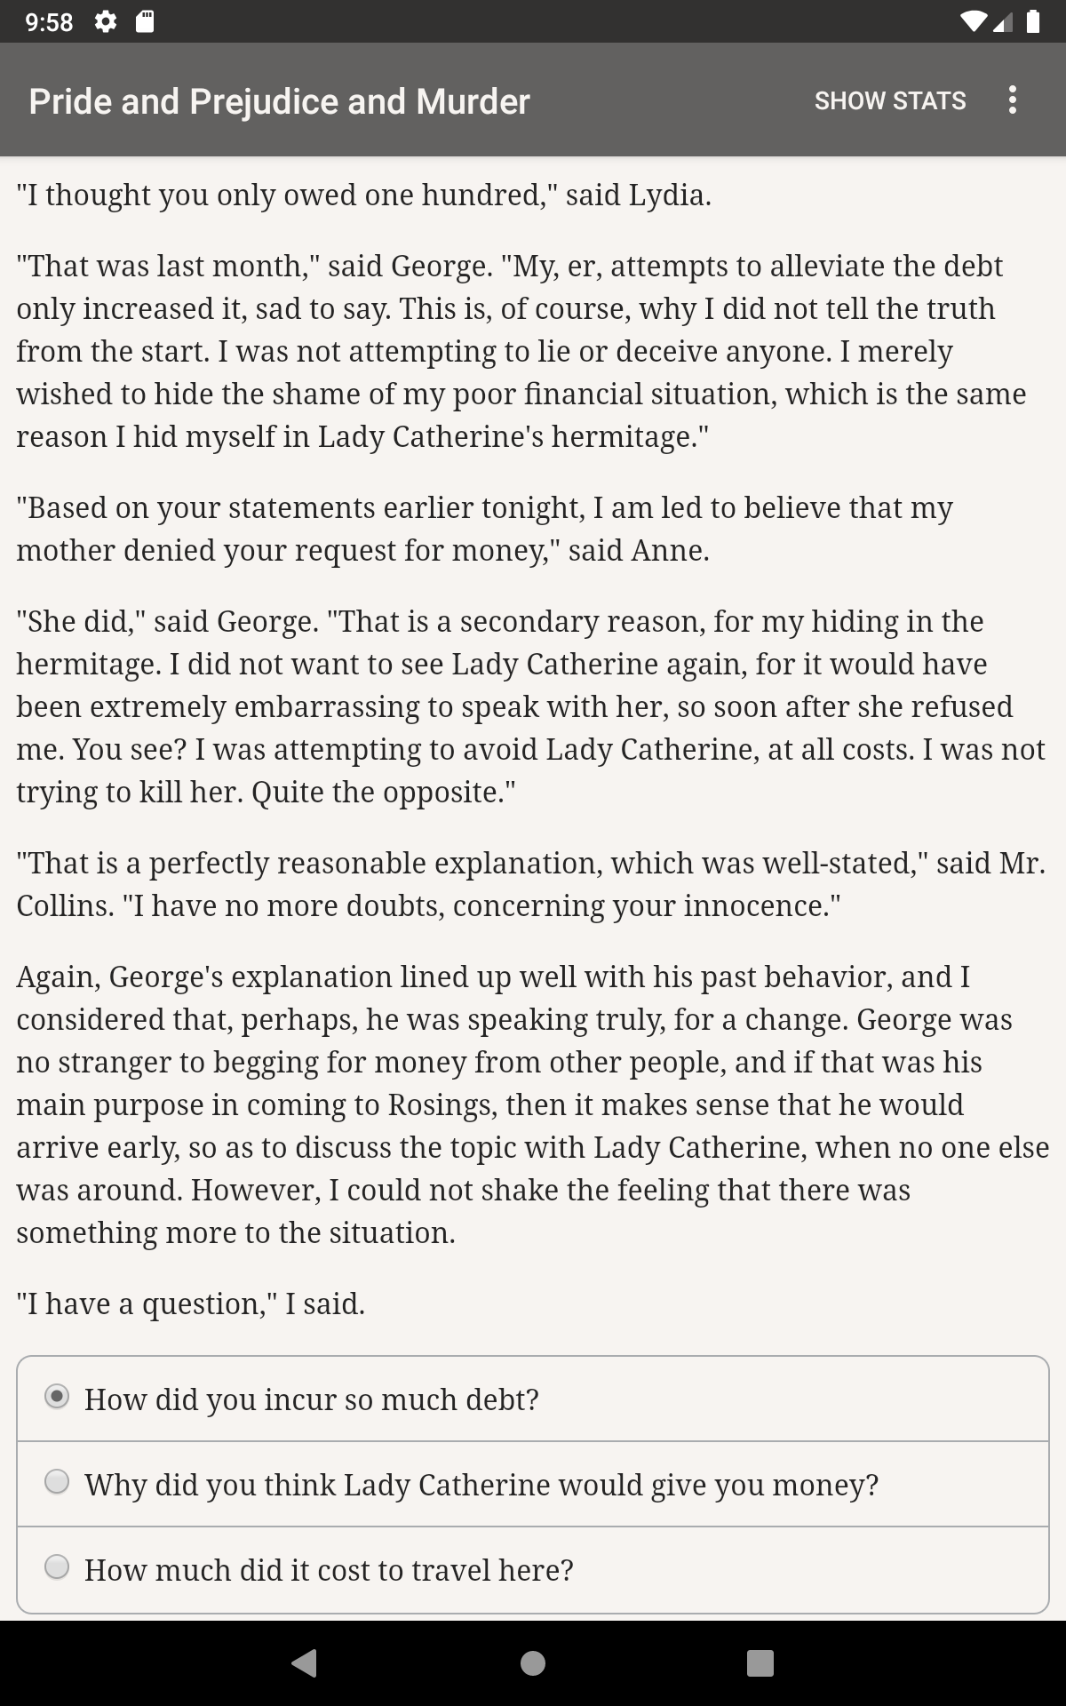This screenshot has height=1706, width=1066.
Task: Tap the 'How much did it cost to travel here?' option text
Action: (x=329, y=1570)
